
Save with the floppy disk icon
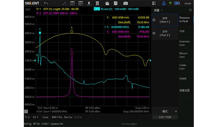[115, 3]
